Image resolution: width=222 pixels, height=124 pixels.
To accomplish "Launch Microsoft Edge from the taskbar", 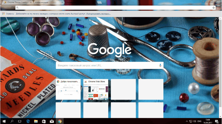I will click(28, 121).
